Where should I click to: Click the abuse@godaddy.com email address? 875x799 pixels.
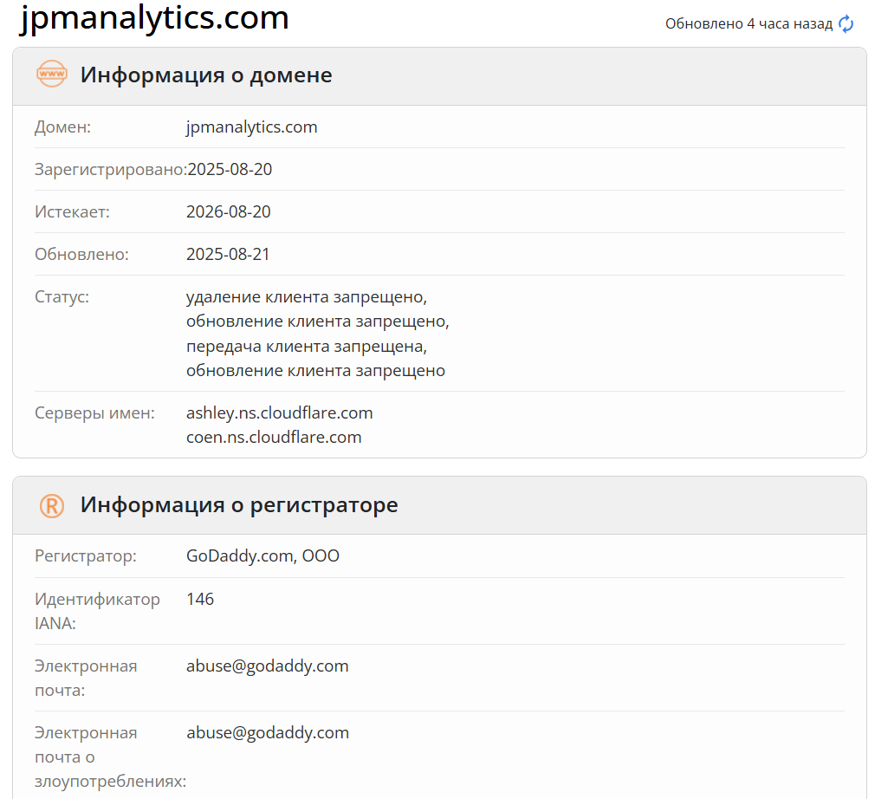pyautogui.click(x=267, y=666)
